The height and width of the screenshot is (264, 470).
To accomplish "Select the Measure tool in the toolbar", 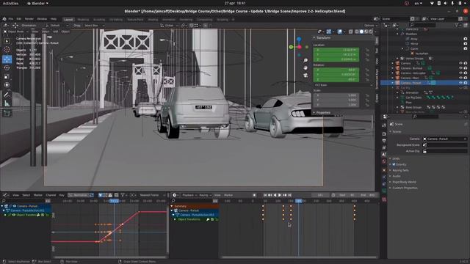I will (x=7, y=103).
